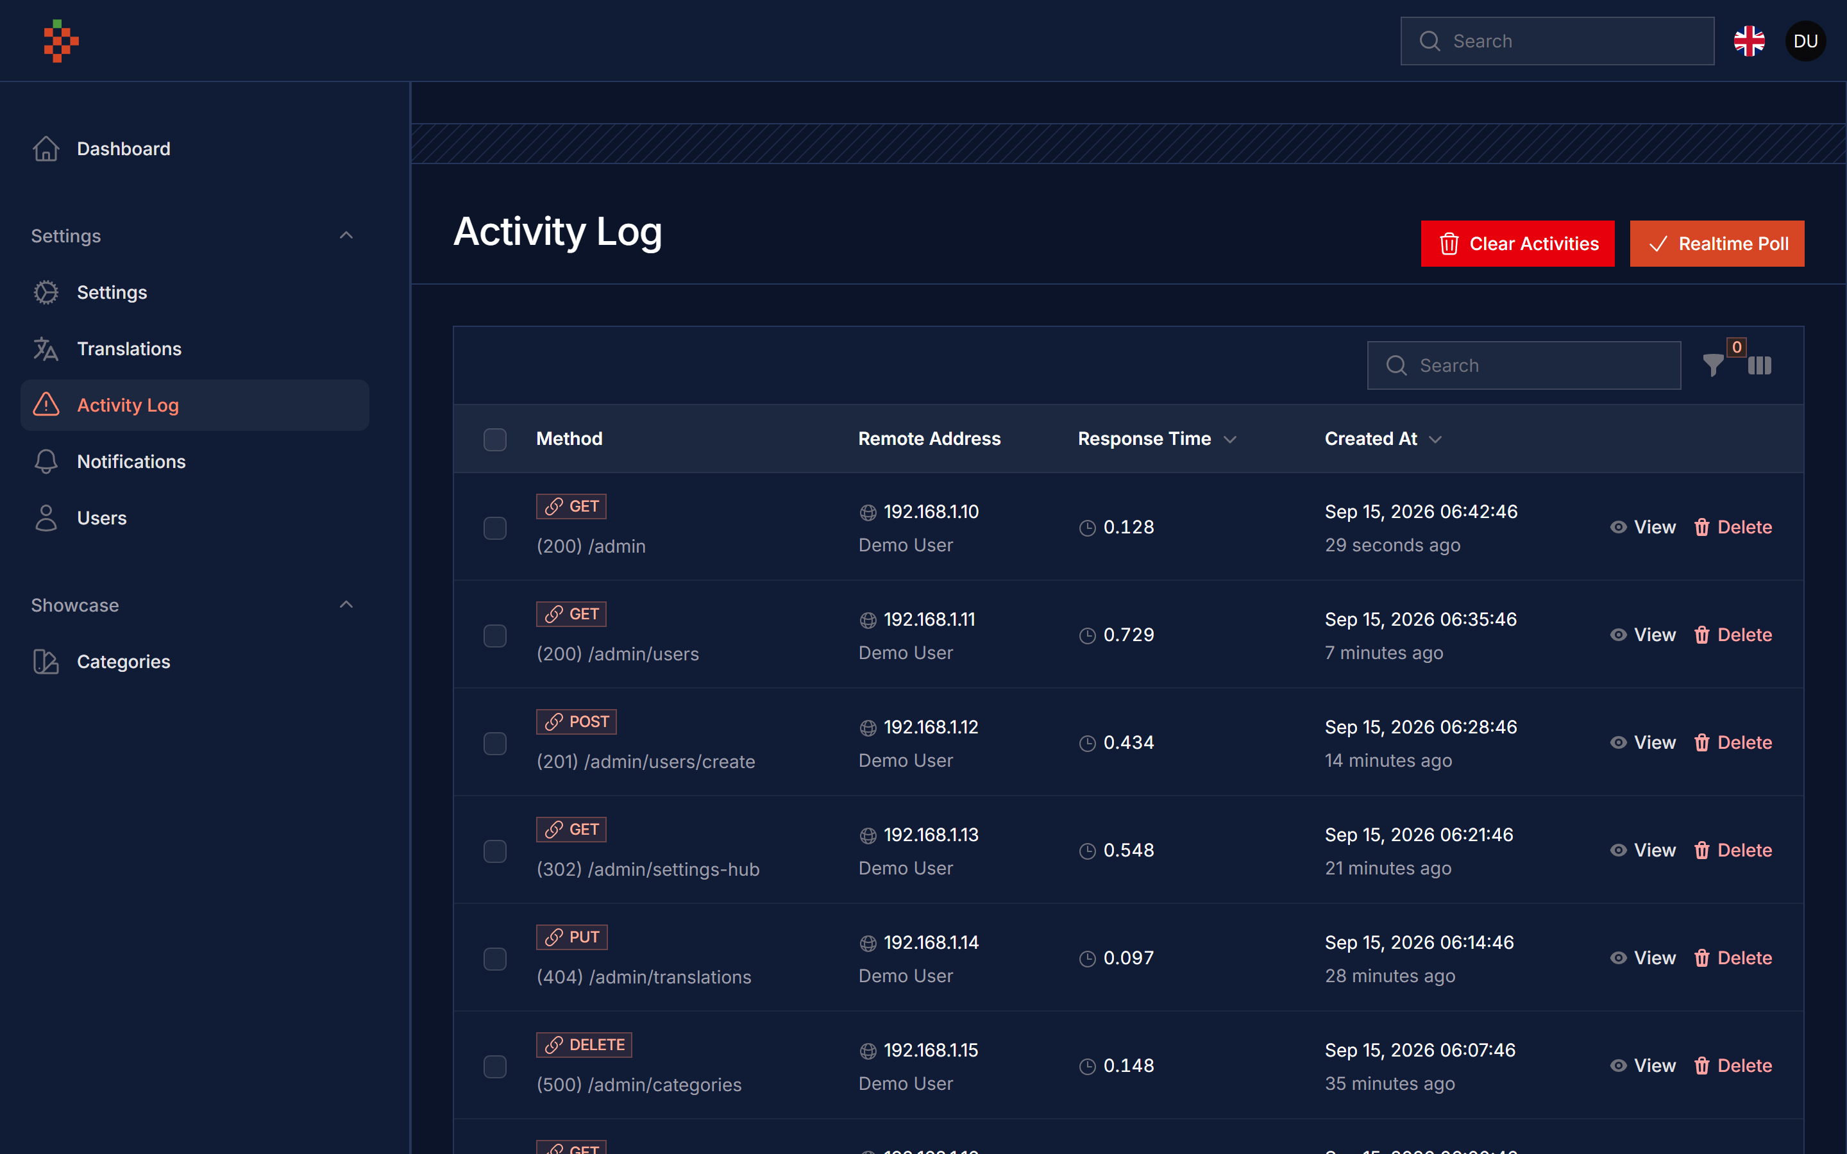Click the magnifier icon in top search
This screenshot has width=1847, height=1154.
[1430, 41]
